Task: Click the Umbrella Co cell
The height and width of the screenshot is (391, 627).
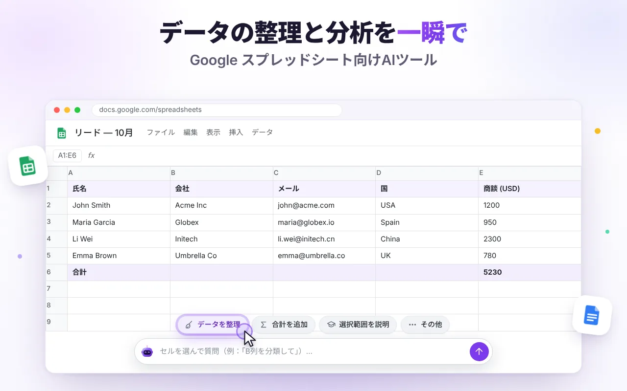Action: 221,256
